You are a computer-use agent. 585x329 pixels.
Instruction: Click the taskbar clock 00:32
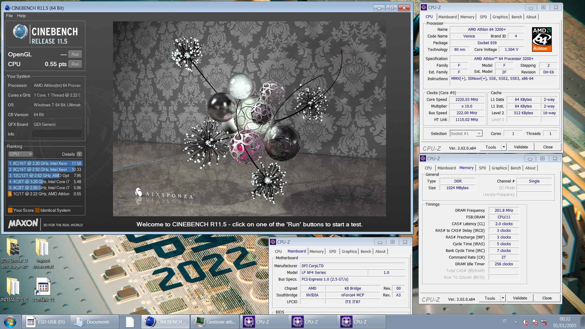pos(565,319)
